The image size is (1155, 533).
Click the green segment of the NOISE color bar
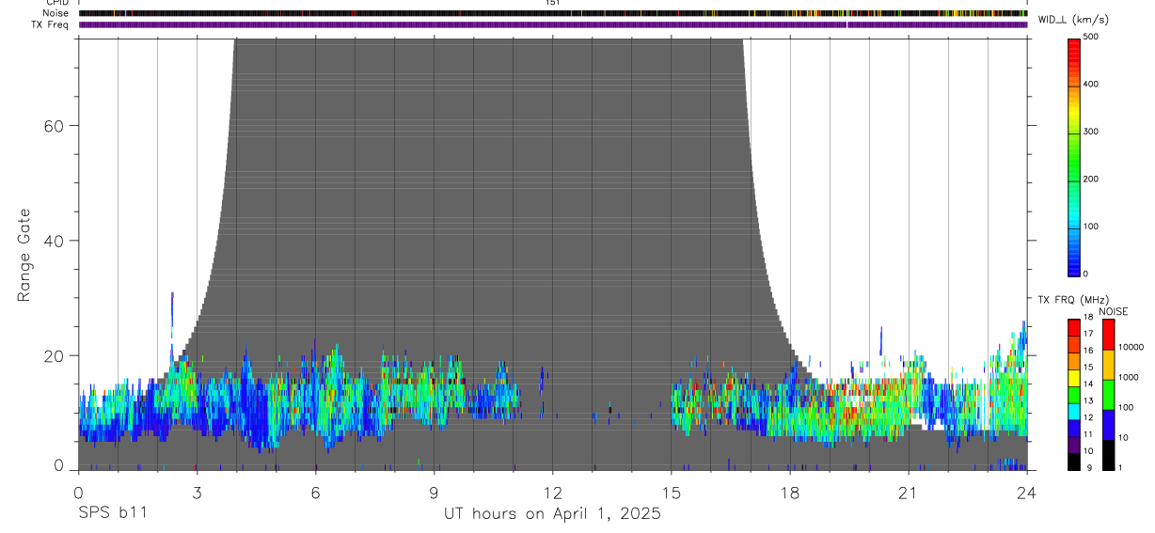coord(1108,395)
